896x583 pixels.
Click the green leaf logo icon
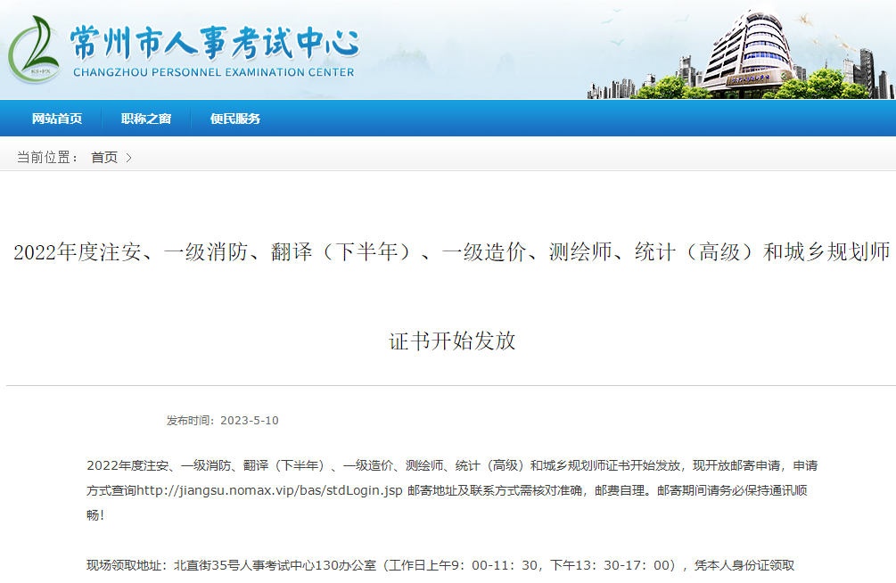click(x=34, y=50)
